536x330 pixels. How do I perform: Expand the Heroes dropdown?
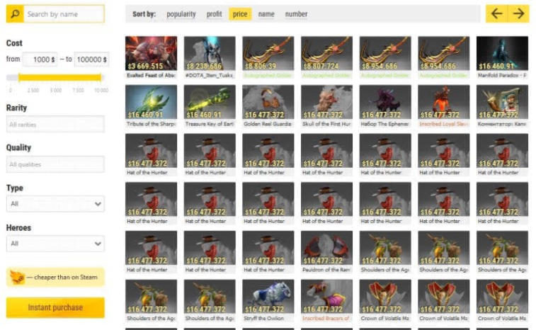point(55,244)
